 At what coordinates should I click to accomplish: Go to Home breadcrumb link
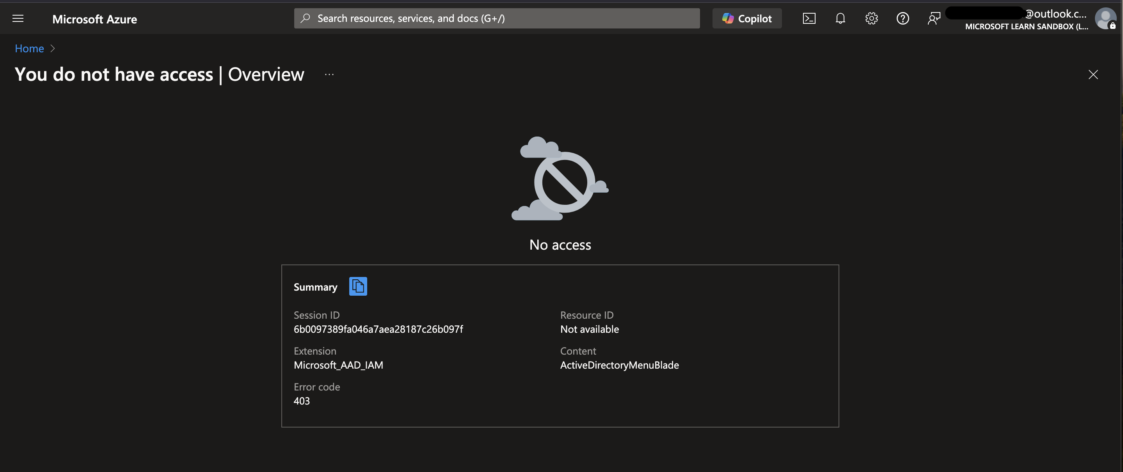(29, 48)
